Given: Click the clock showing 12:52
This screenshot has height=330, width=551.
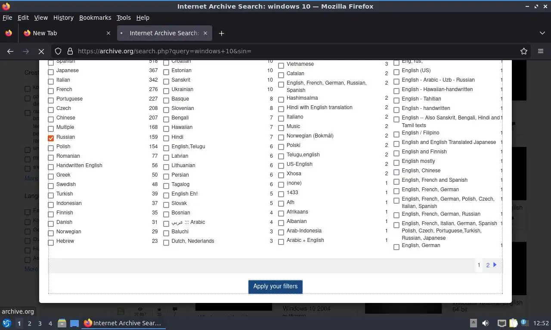Looking at the screenshot, I should pyautogui.click(x=541, y=323).
